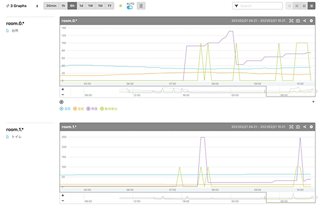Share the room.0 graph

point(305,21)
